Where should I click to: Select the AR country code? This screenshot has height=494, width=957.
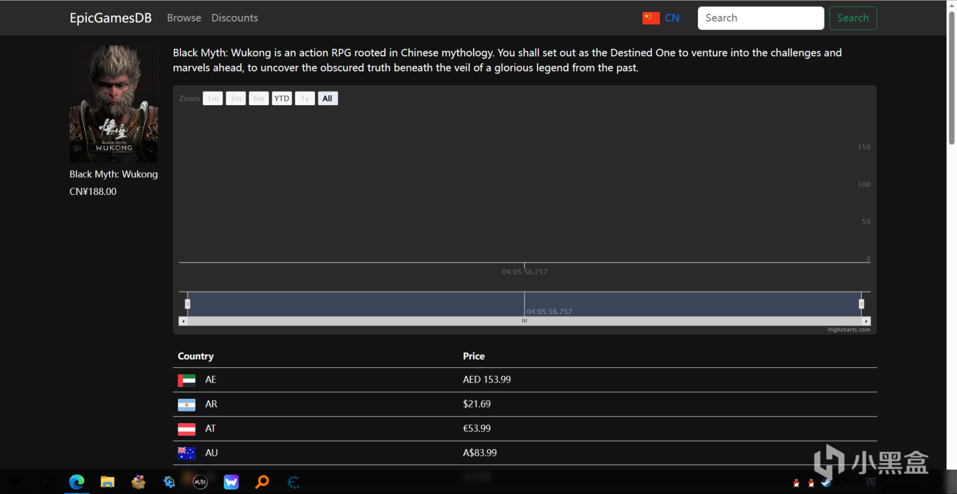click(211, 404)
